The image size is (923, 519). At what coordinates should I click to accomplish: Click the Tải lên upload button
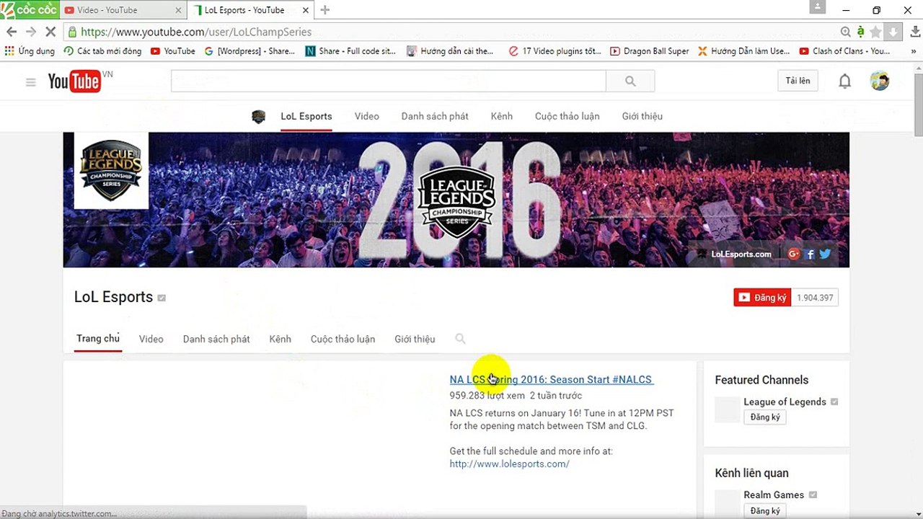[x=798, y=81]
